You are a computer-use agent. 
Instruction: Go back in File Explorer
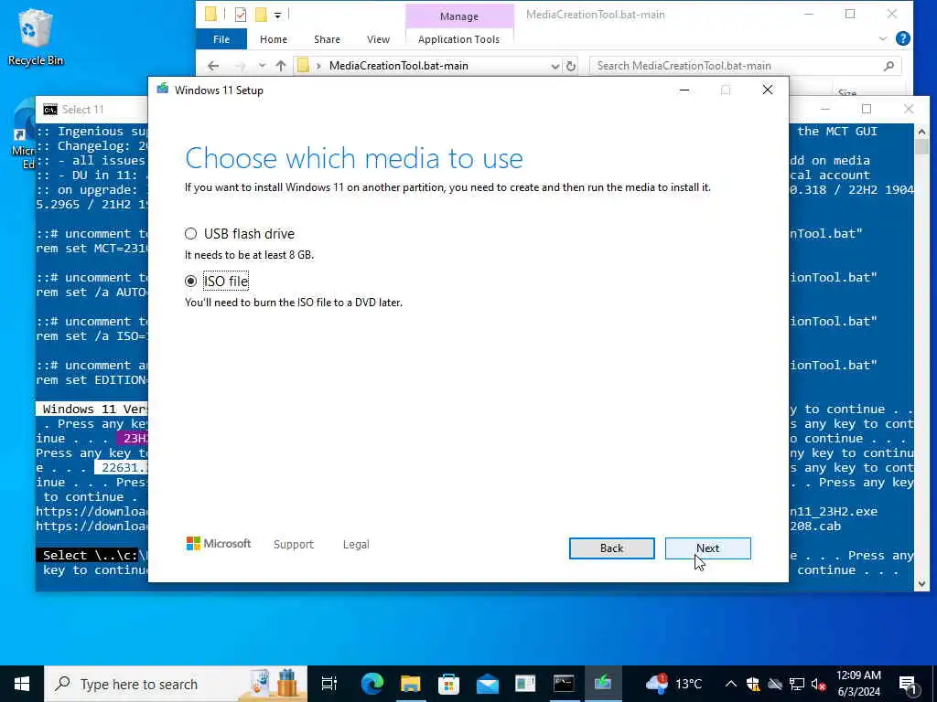[x=213, y=66]
